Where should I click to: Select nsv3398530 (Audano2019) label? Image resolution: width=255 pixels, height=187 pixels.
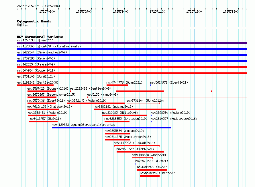coord(170,113)
